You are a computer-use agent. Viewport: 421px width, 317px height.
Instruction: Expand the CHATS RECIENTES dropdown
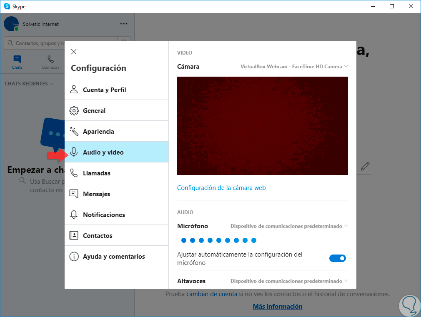(29, 83)
